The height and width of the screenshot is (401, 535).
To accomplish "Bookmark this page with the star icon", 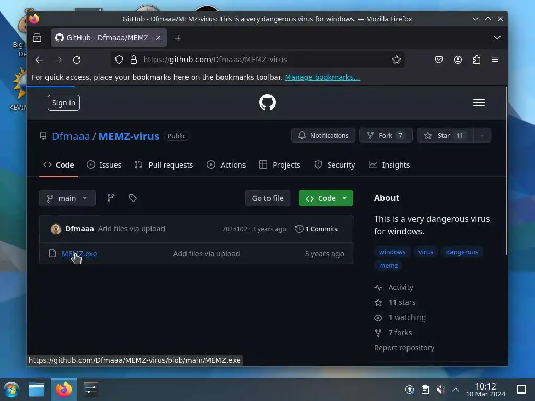I will point(396,60).
